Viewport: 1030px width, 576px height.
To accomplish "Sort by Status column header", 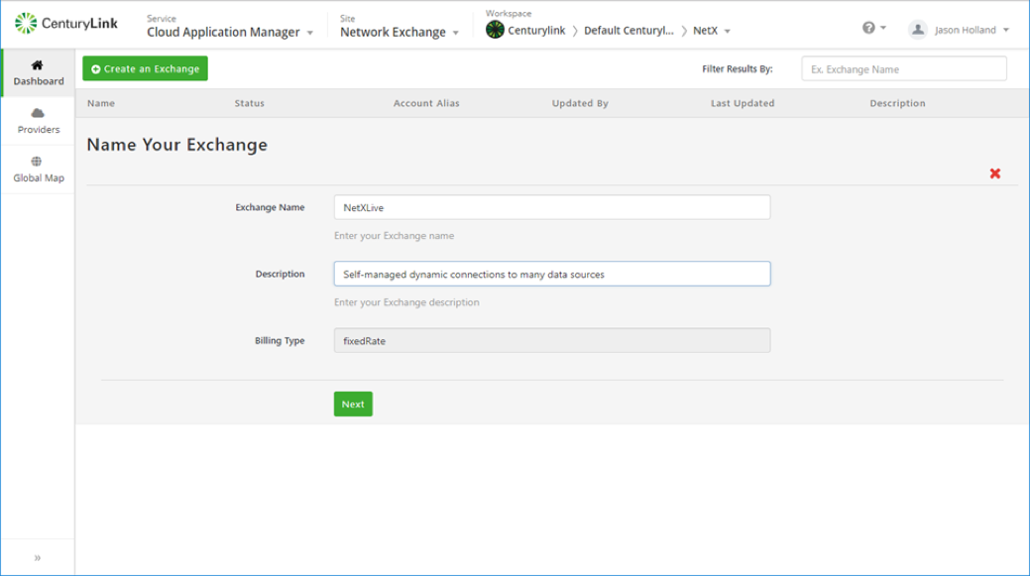I will [250, 103].
